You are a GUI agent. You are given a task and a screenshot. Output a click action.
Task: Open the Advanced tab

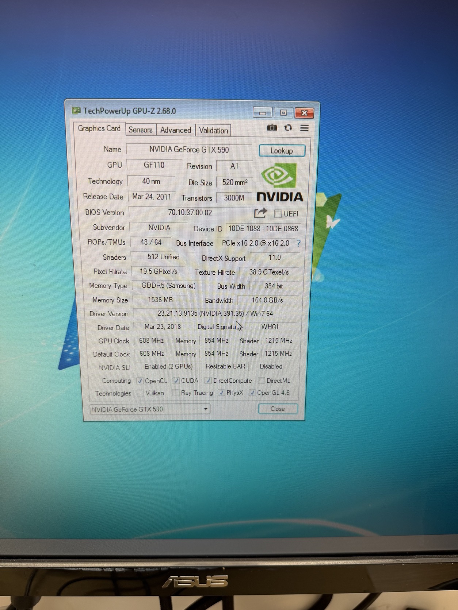[176, 130]
